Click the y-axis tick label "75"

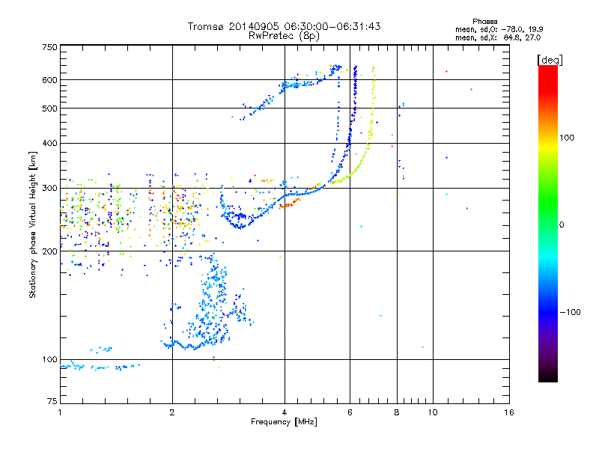click(52, 401)
